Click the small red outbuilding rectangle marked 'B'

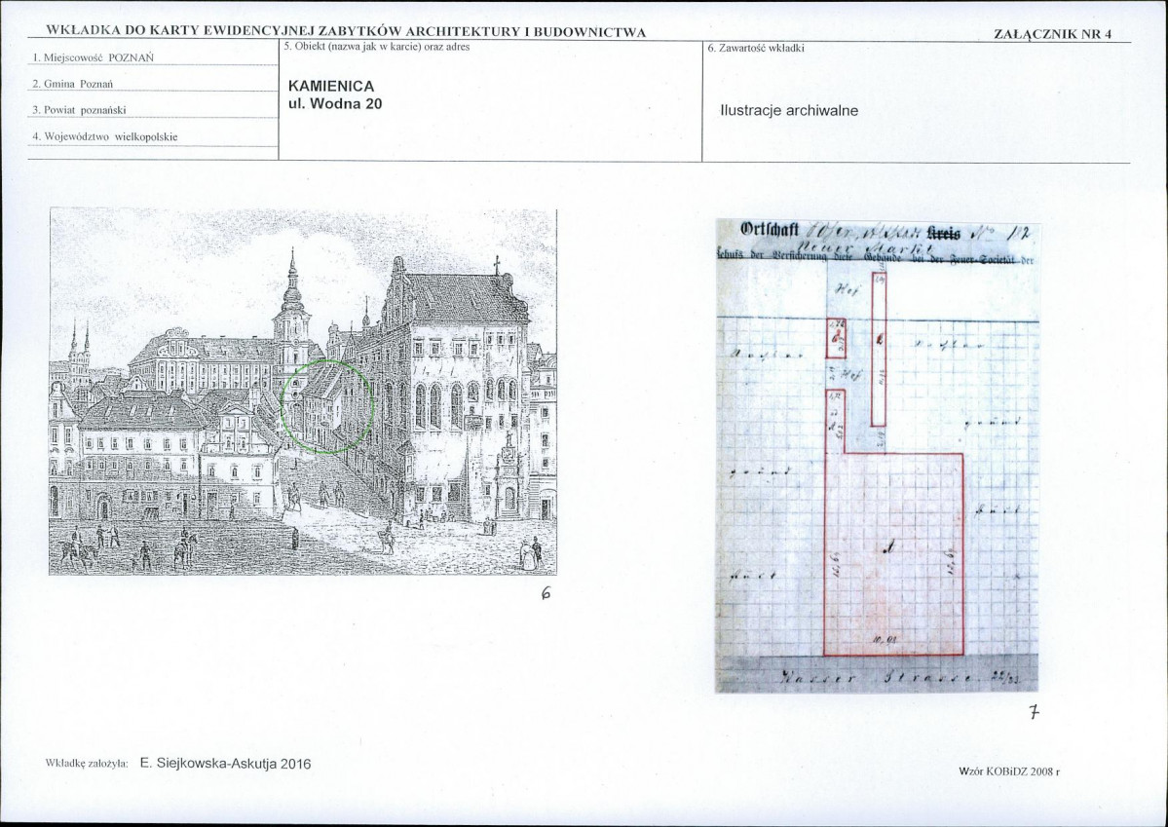click(837, 338)
